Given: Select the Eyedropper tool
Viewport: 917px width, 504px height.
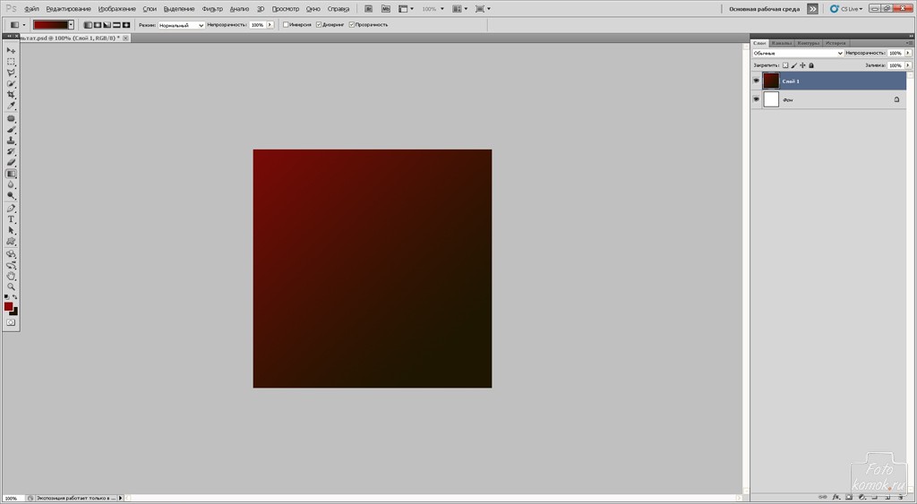Looking at the screenshot, I should click(x=11, y=106).
